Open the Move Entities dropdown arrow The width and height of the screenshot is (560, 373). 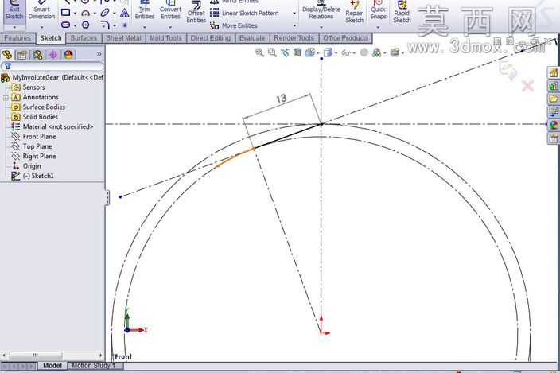coord(294,25)
